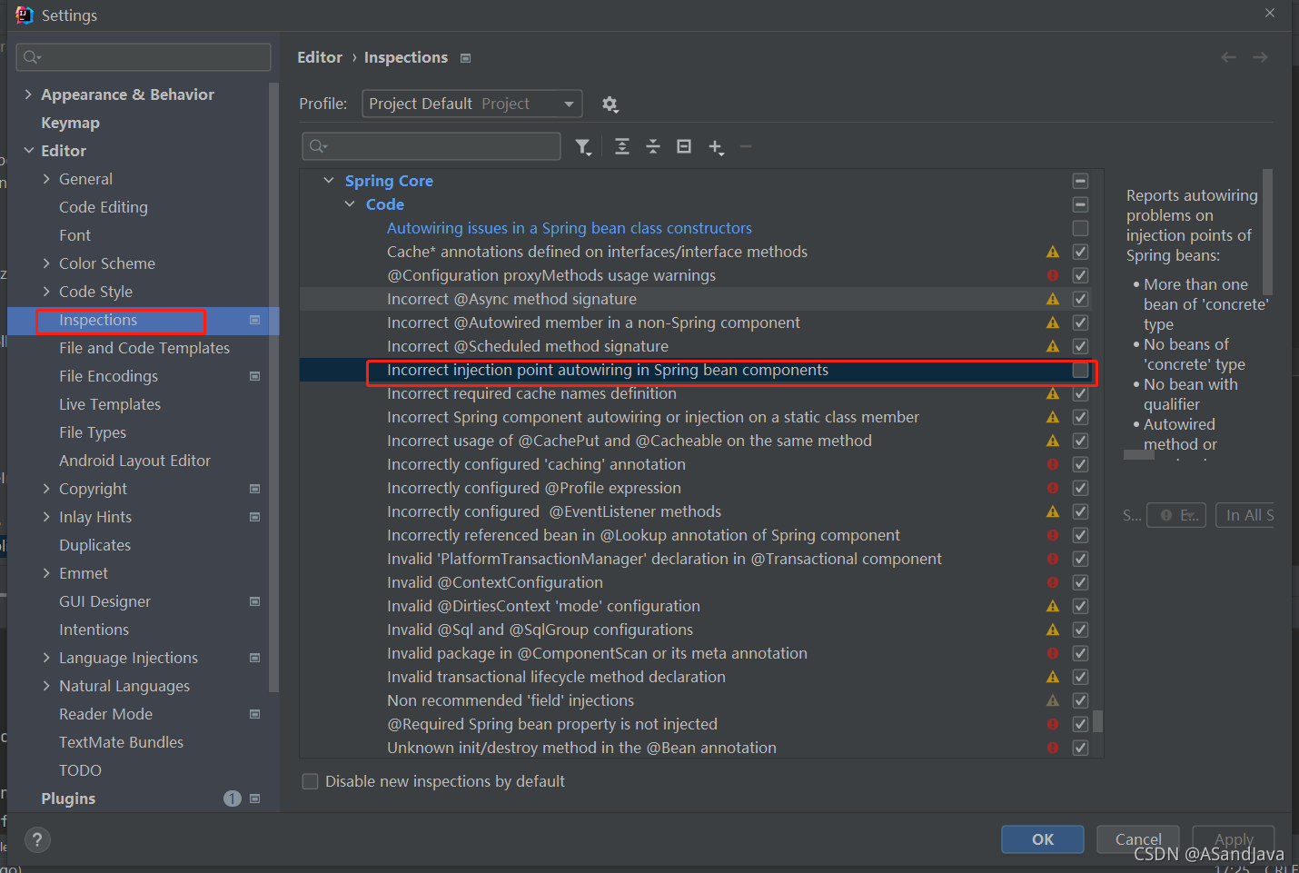Click the help question mark button
1299x873 pixels.
click(x=37, y=840)
